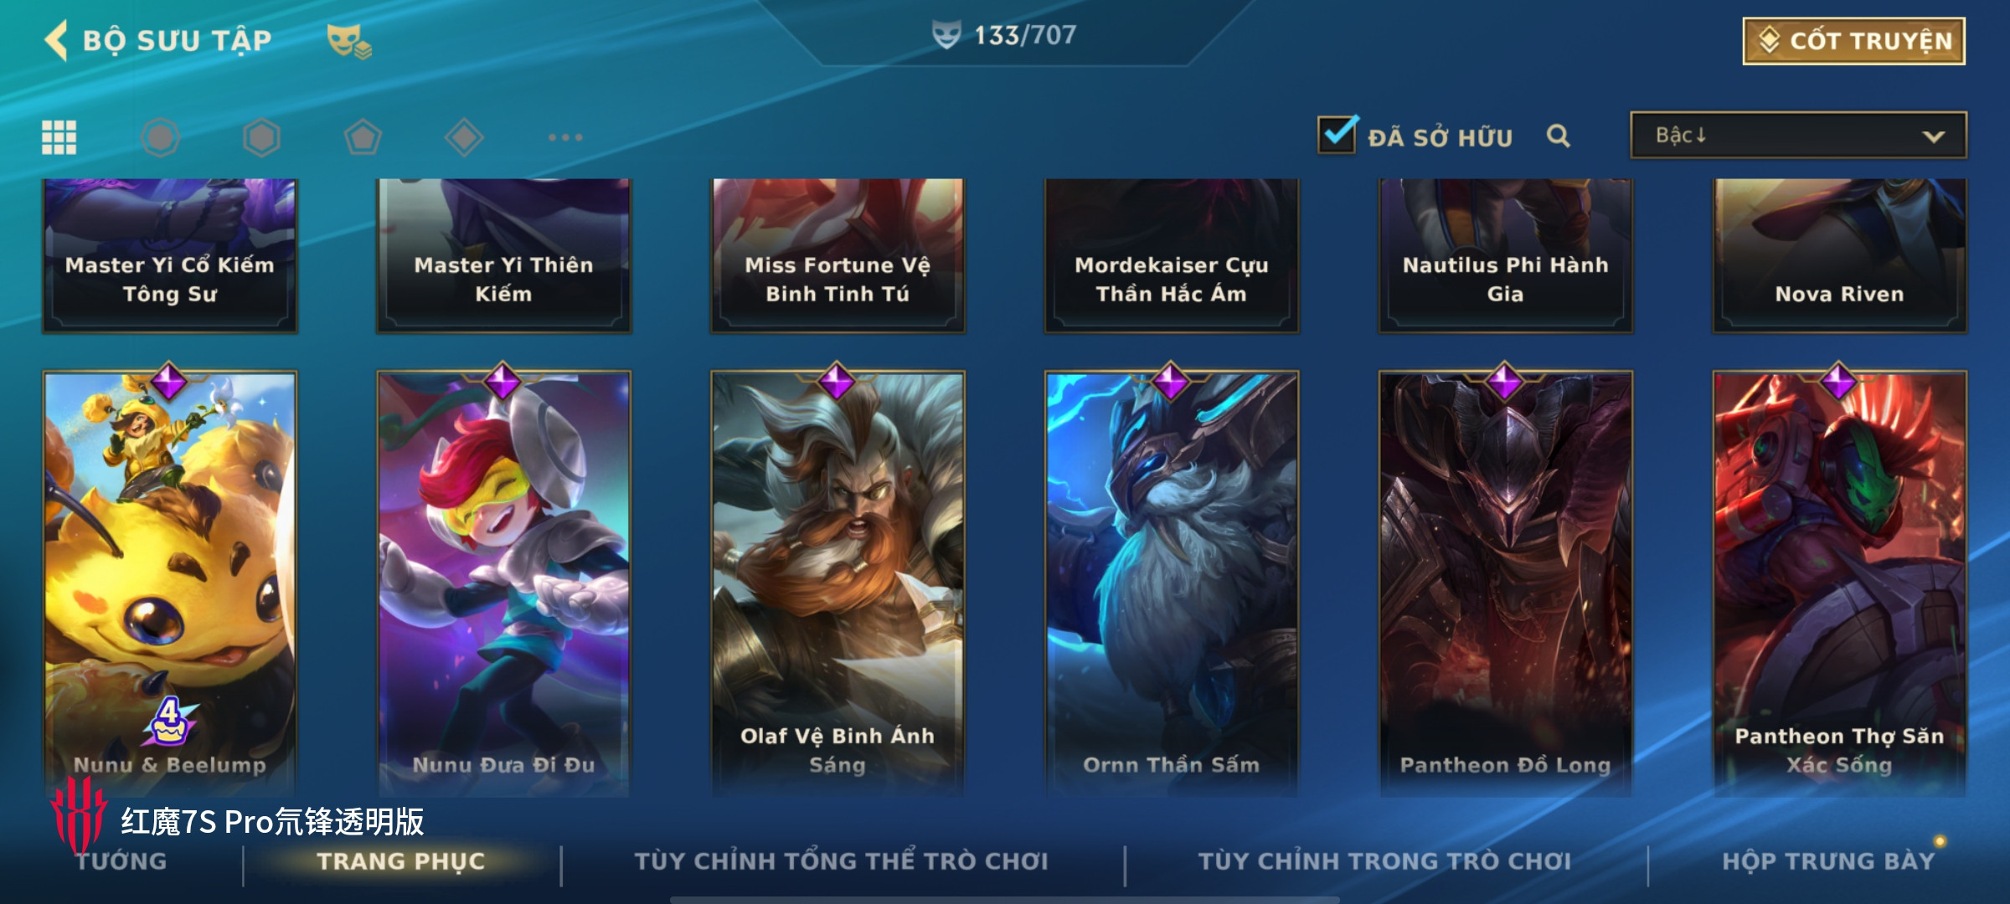Select the Nunu & Beelump skin card
Screen dimensions: 2010x904
170,583
